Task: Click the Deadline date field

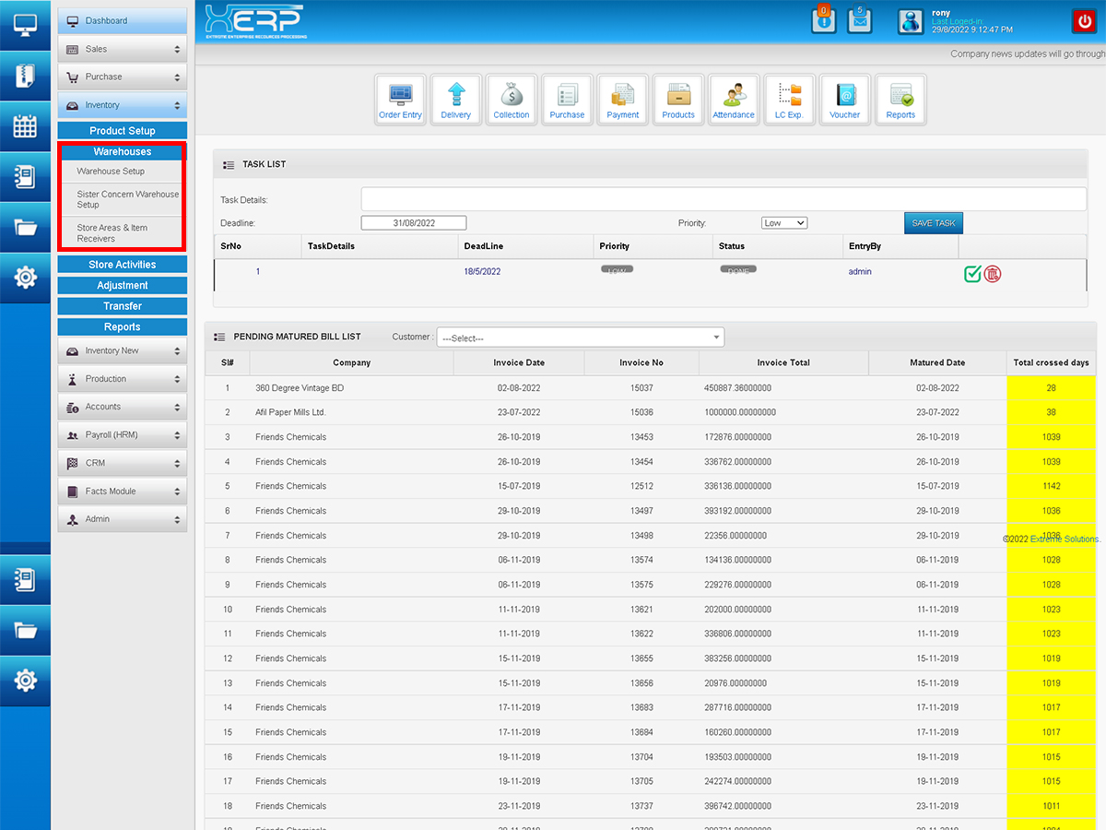Action: [413, 223]
